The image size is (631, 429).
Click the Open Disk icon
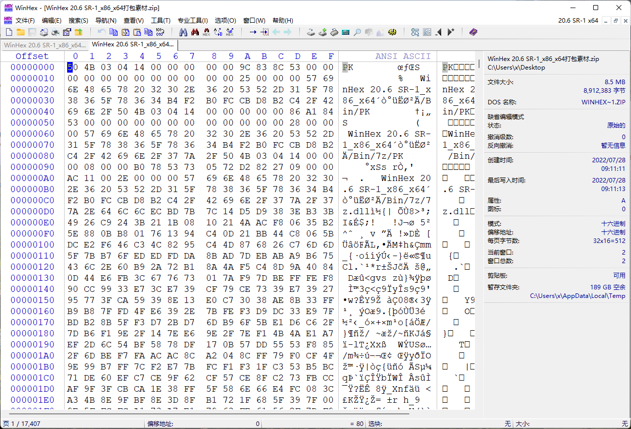pyautogui.click(x=311, y=32)
